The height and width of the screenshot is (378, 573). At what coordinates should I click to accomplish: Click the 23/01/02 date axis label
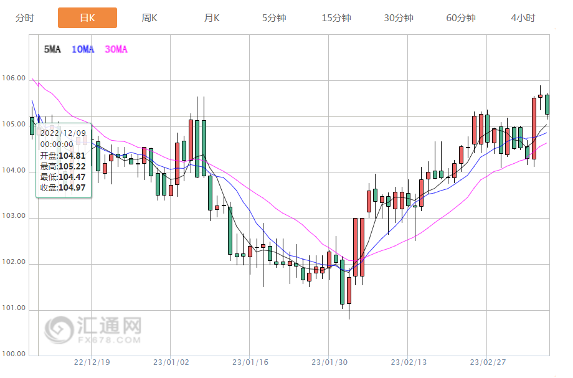point(171,362)
